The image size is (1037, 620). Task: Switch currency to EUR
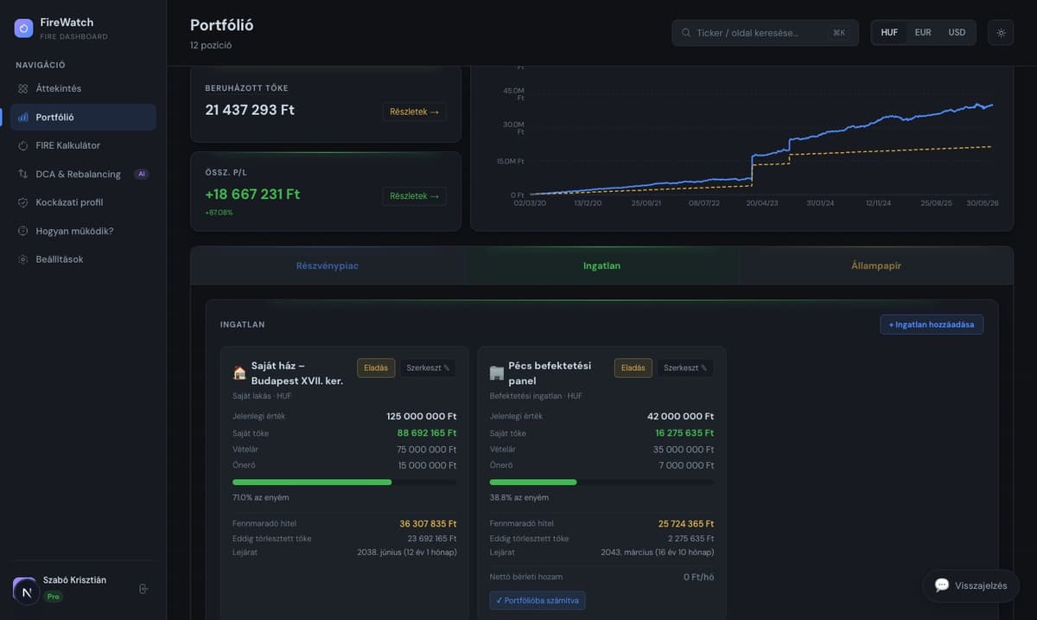pyautogui.click(x=923, y=33)
